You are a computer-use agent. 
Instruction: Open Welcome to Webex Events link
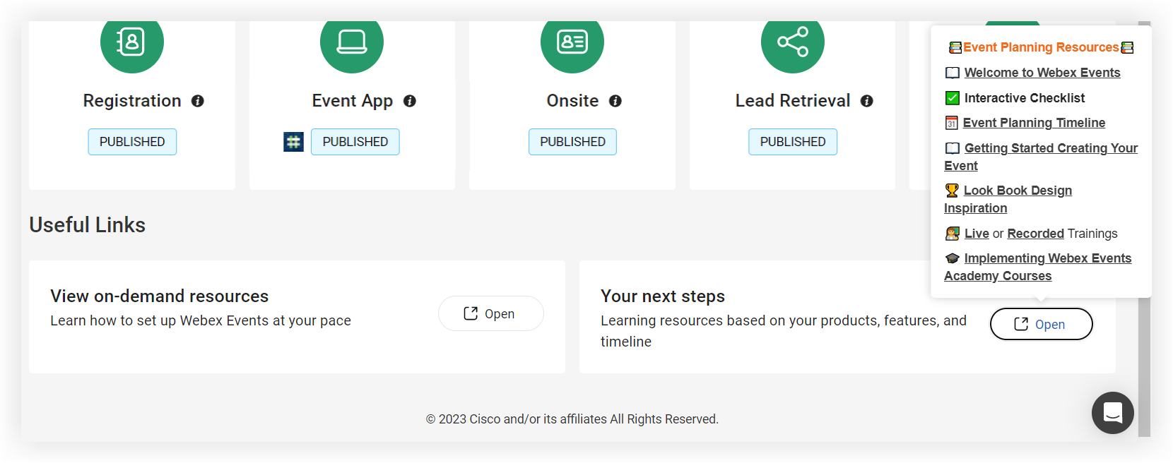pyautogui.click(x=1042, y=73)
